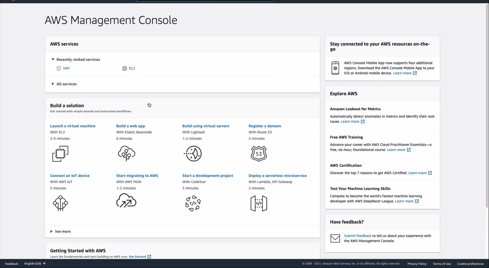Click the 'Test Your Machine Learning Skills' title
The height and width of the screenshot is (268, 489).
coord(360,189)
